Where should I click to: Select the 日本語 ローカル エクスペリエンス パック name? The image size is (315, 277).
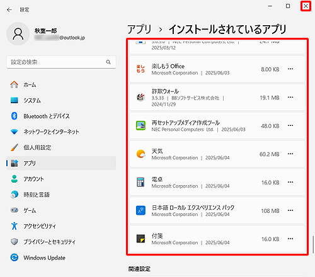(x=193, y=208)
